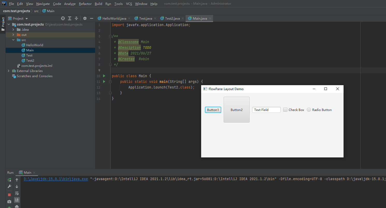Image resolution: width=386 pixels, height=208 pixels.
Task: Close the Main run tab
Action: pyautogui.click(x=34, y=173)
